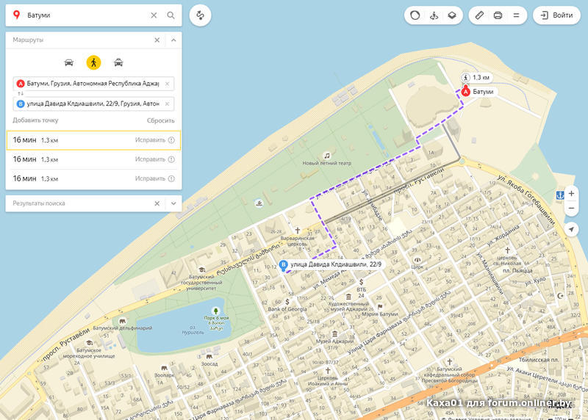Click Музей Аджарии icon
The width and height of the screenshot is (588, 420).
pos(334,333)
